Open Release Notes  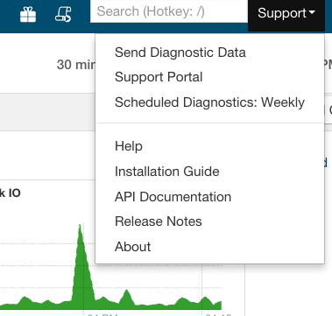coord(159,221)
